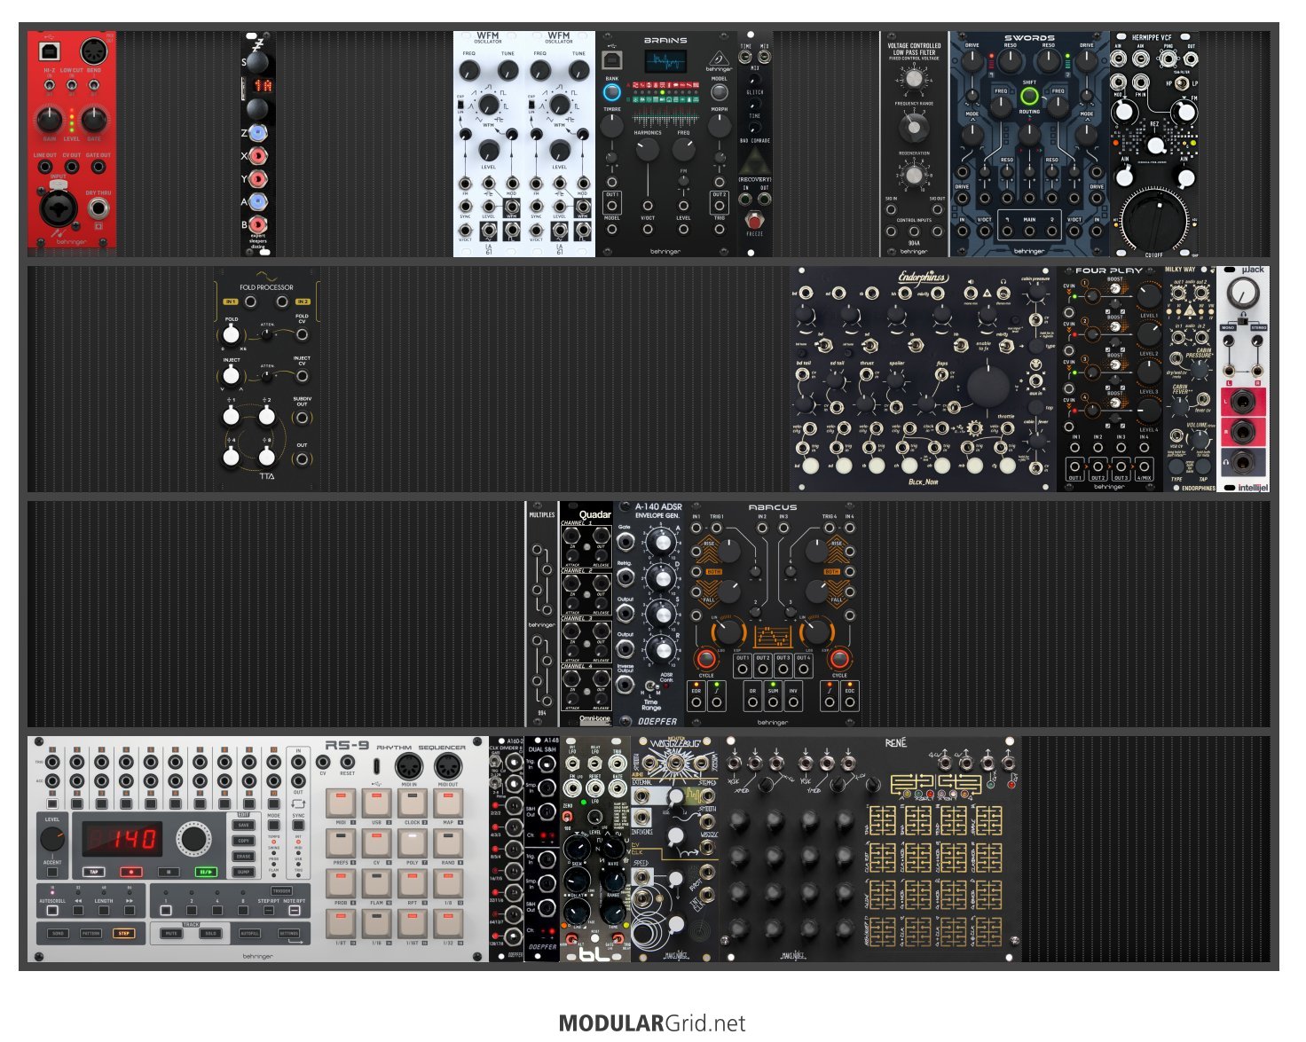Open the MODULARGrid.net logo link
1306x1042 pixels.
[652, 1023]
